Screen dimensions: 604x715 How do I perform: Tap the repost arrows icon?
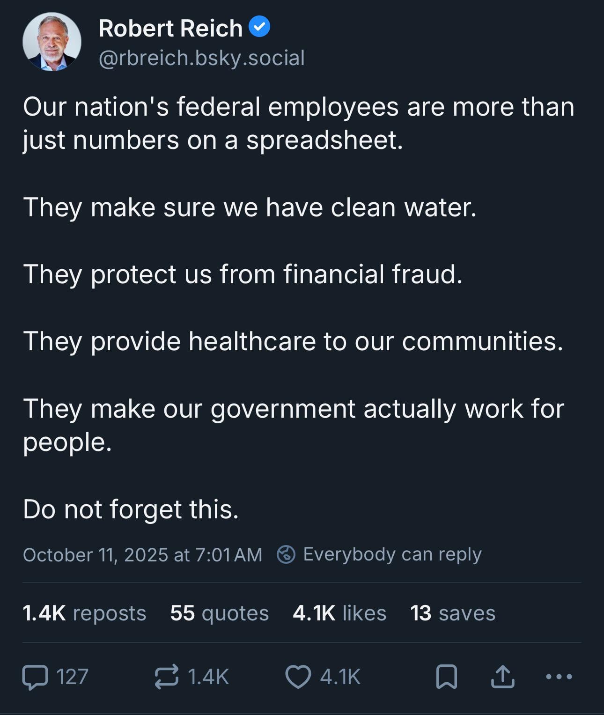(166, 677)
